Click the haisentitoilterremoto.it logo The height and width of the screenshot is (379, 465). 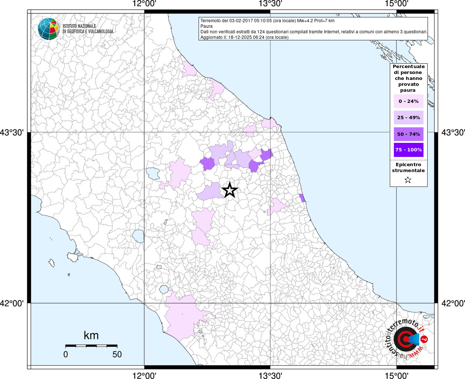(x=407, y=338)
